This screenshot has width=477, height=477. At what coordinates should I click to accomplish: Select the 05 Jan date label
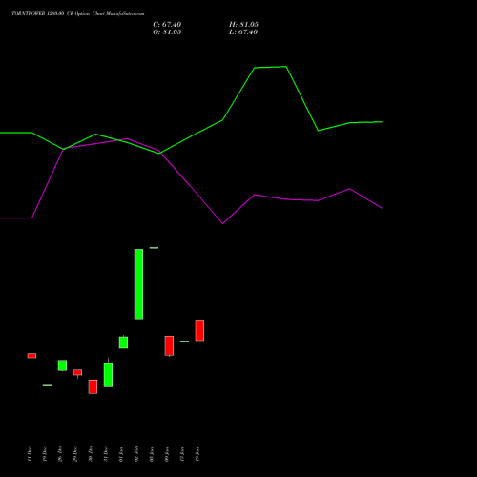click(x=152, y=454)
